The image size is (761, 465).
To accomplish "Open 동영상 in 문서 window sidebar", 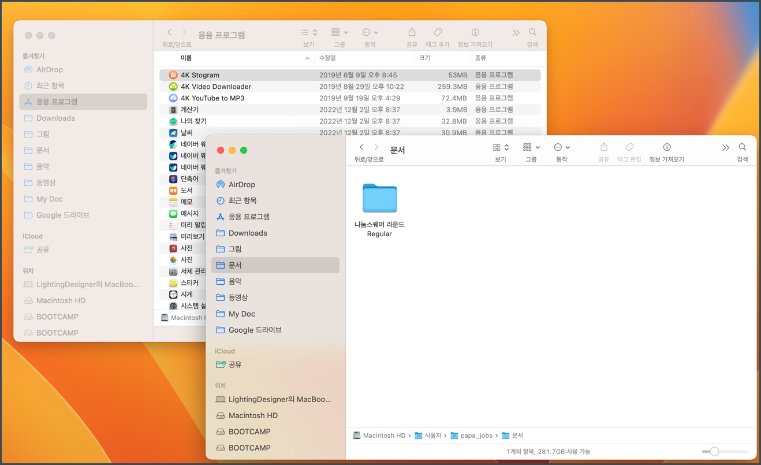I will point(275,297).
